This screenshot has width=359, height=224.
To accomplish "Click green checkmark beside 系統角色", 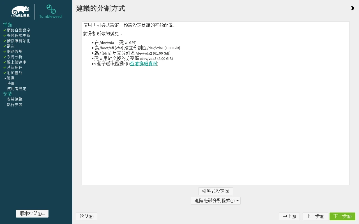I will (x=5, y=67).
